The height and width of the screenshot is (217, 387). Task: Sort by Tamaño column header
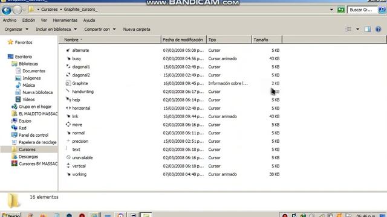[x=267, y=40]
